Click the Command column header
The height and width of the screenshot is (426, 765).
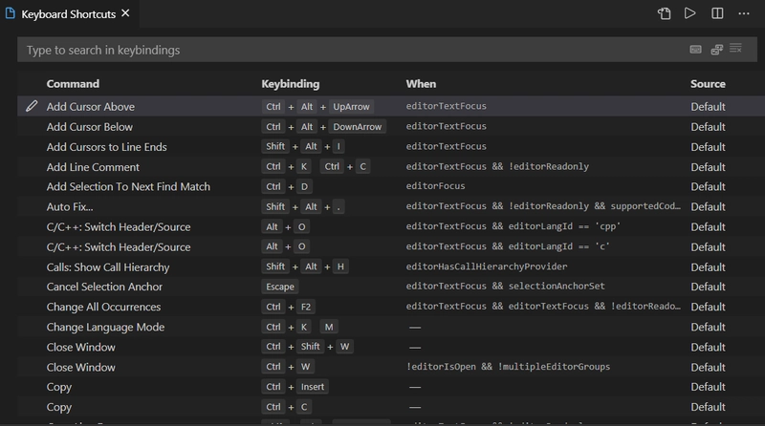click(x=73, y=84)
